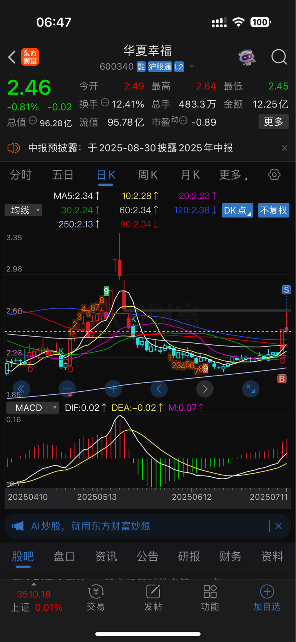Tap the 2.46 current price
The width and height of the screenshot is (296, 642).
pyautogui.click(x=29, y=88)
